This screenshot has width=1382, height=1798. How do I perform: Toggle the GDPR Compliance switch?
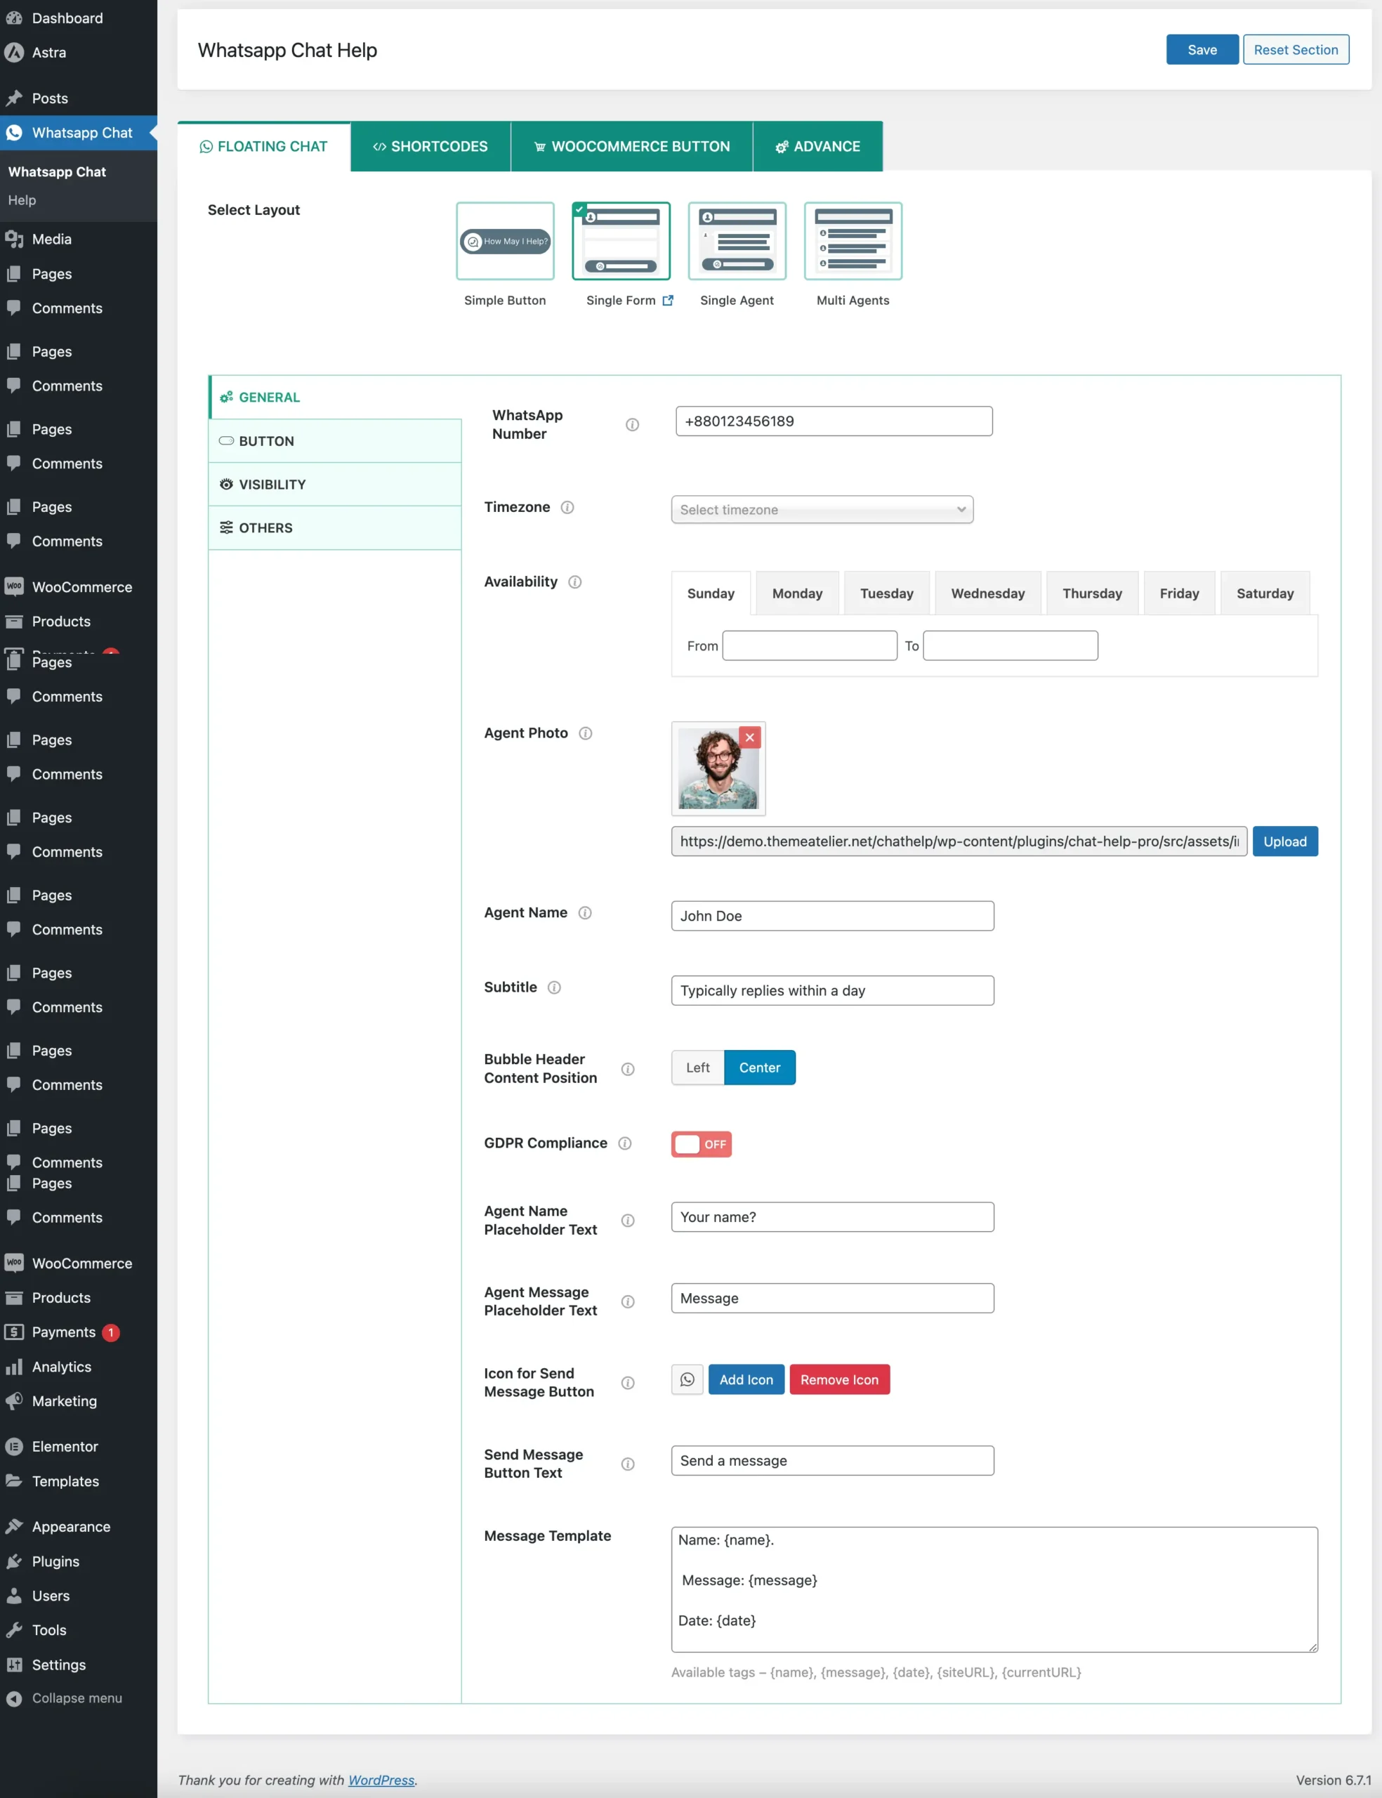pos(701,1144)
